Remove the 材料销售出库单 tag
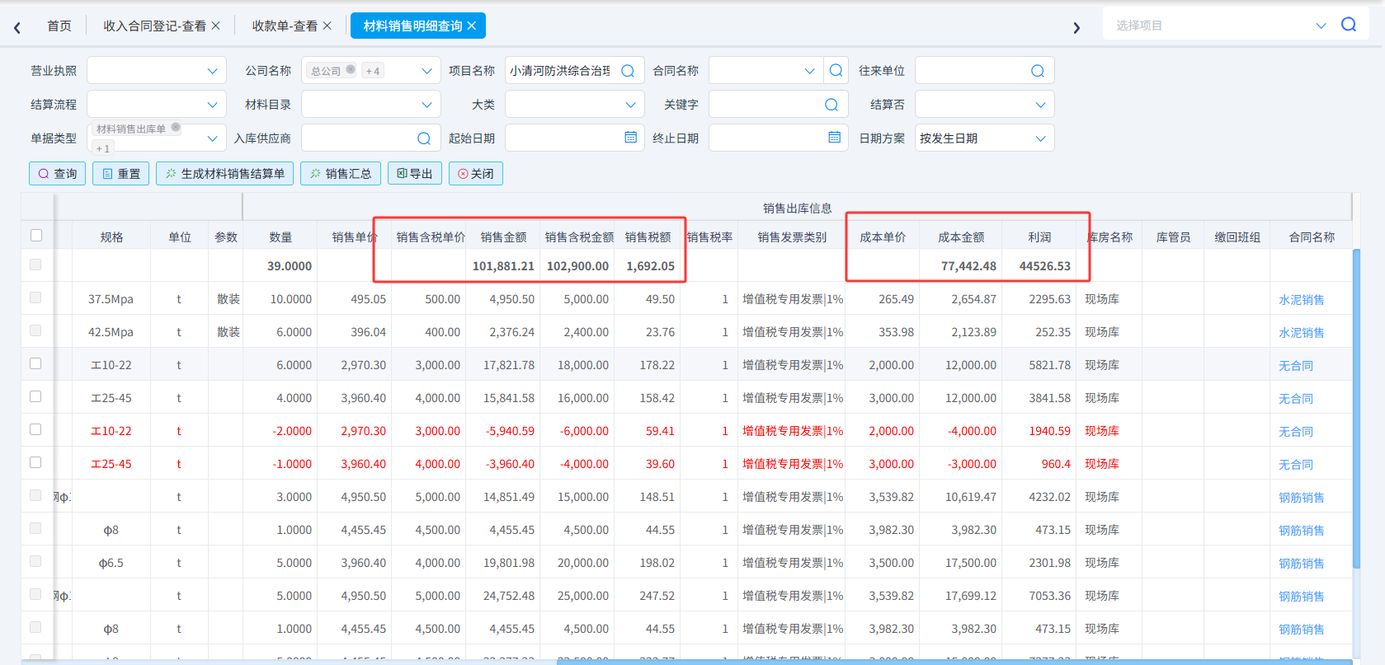The width and height of the screenshot is (1385, 665). tap(176, 128)
